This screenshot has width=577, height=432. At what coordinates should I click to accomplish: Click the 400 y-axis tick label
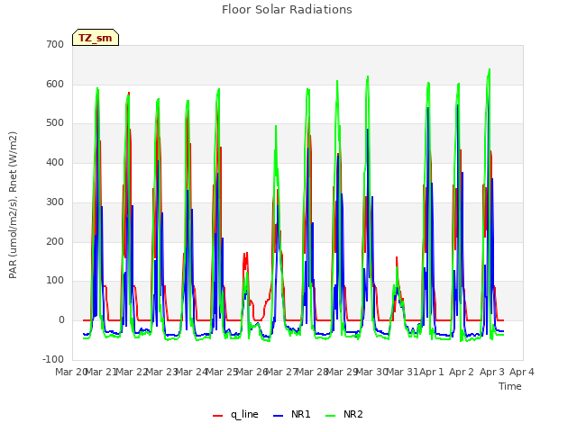point(55,162)
